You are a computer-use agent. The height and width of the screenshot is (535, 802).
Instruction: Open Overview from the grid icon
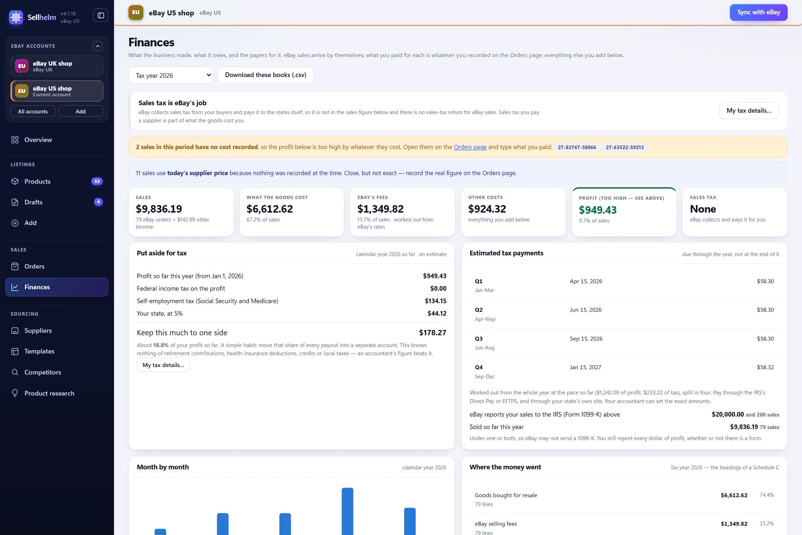(x=15, y=140)
